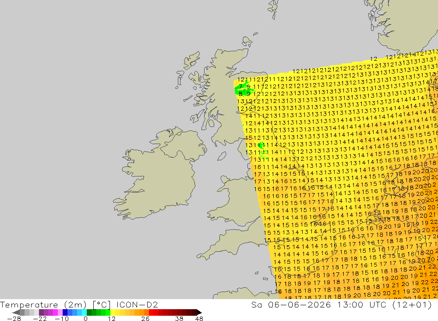Click the '26' legend scale value
The height and width of the screenshot is (321, 438).
(145, 318)
